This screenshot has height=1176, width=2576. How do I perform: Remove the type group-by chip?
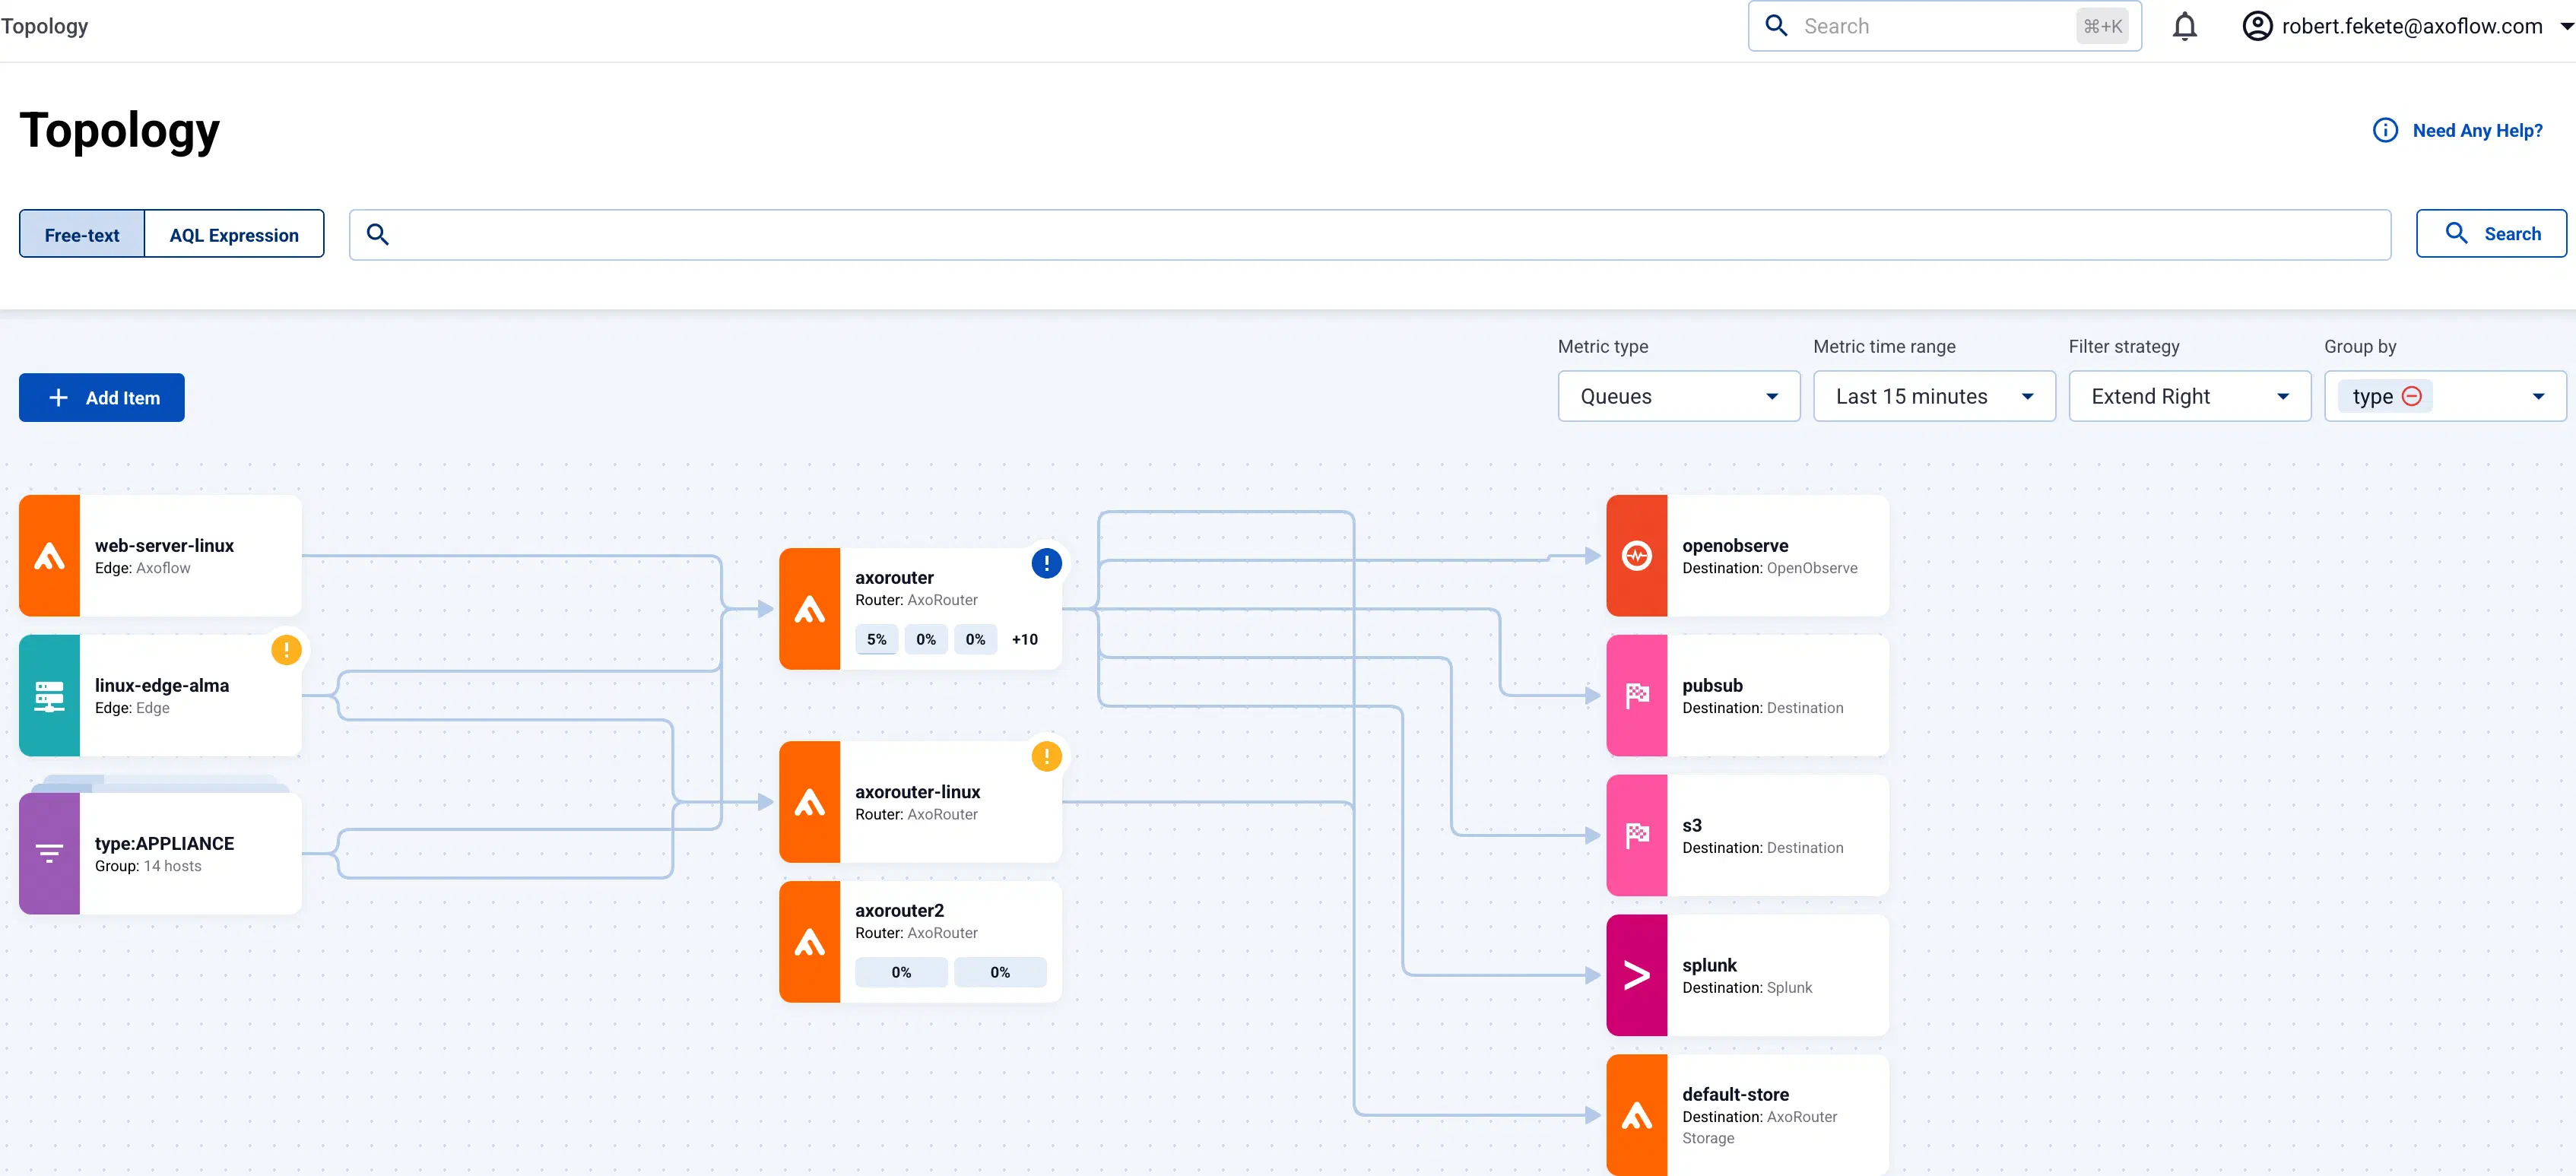point(2412,396)
